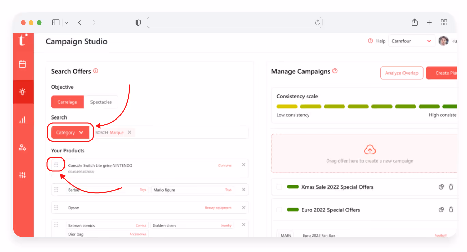Viewport: 467px width, 252px height.
Task: Click drag handle of Dyson row
Action: [56, 208]
